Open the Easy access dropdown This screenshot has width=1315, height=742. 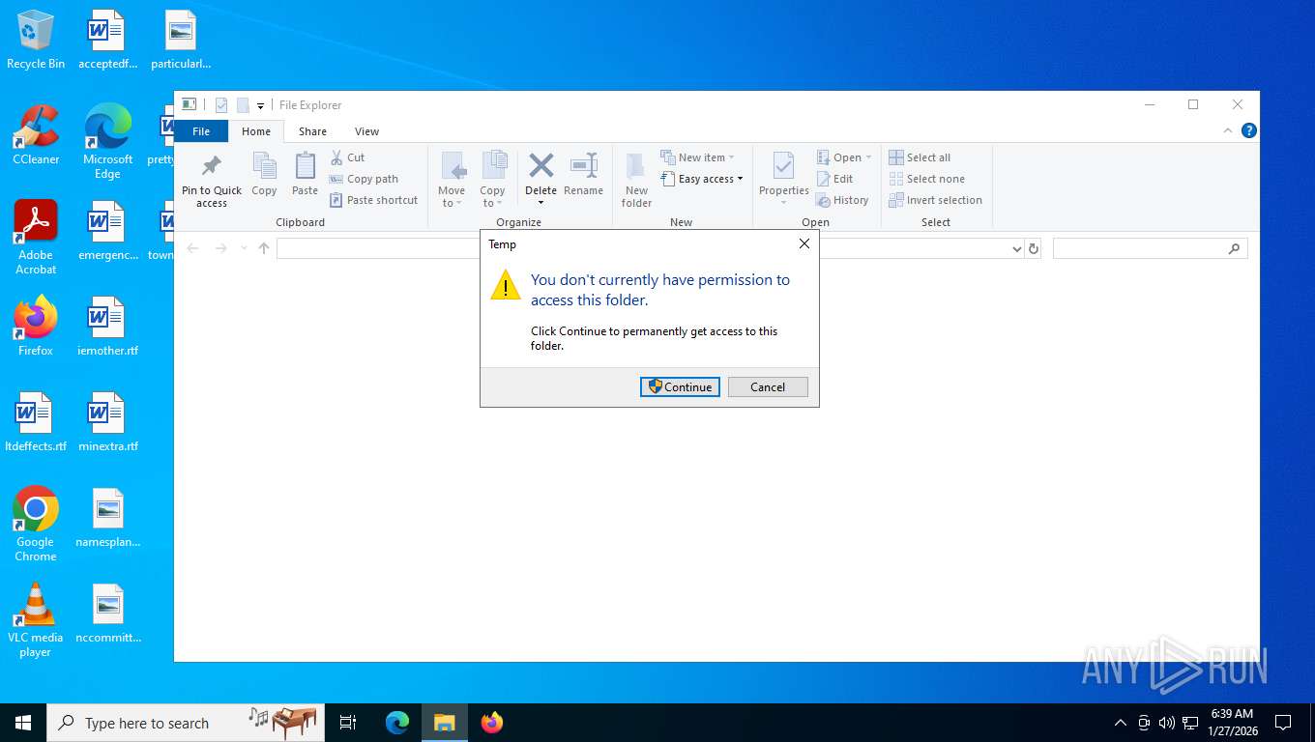point(702,179)
